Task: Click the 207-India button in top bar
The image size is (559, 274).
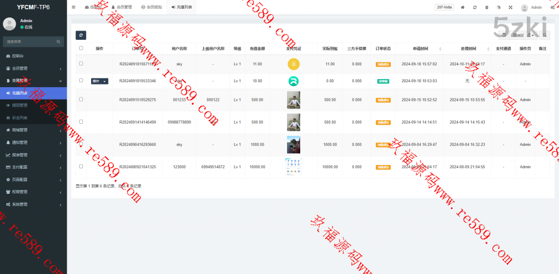Action: pyautogui.click(x=444, y=8)
